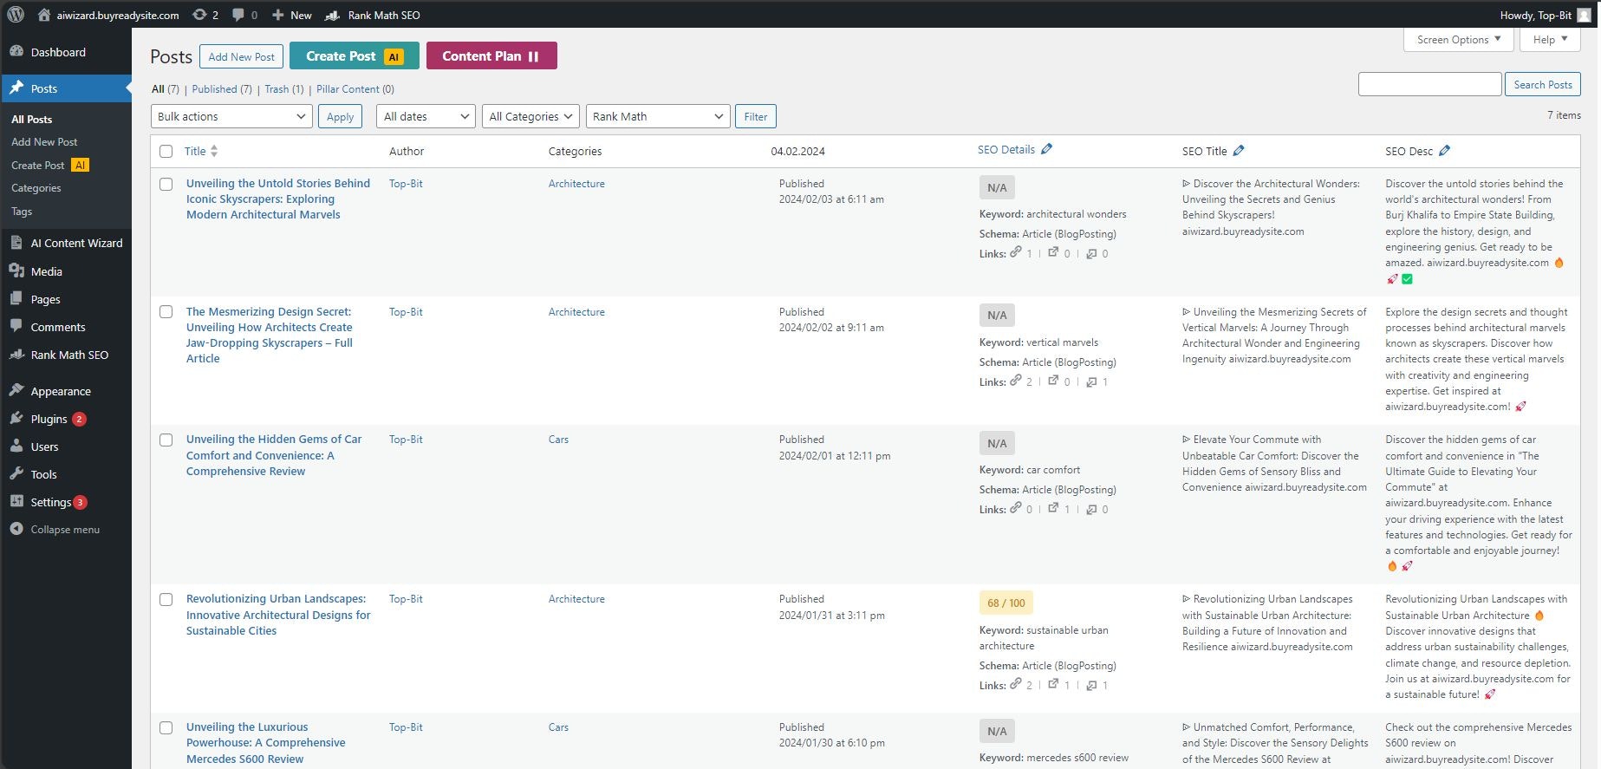
Task: Check the Mercedes S600 Review post checkbox
Action: click(166, 728)
